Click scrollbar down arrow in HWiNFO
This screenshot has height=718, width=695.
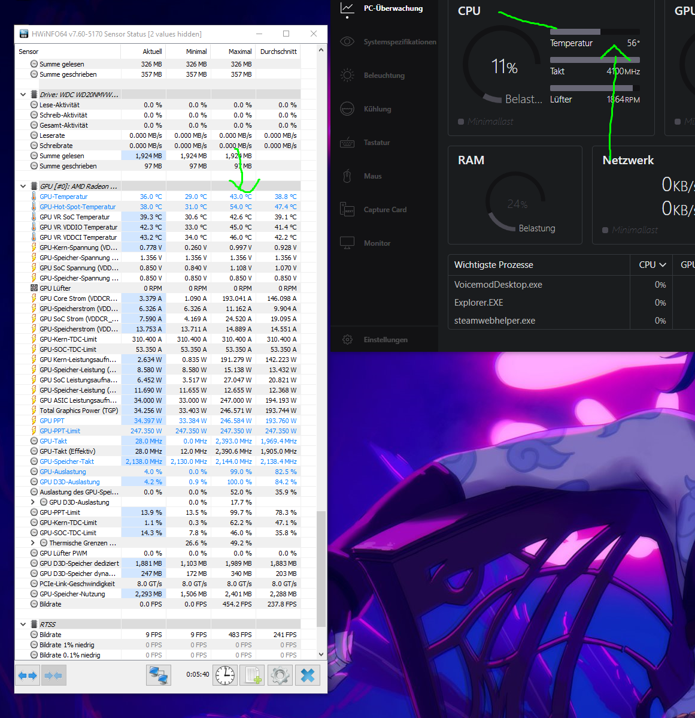point(321,654)
